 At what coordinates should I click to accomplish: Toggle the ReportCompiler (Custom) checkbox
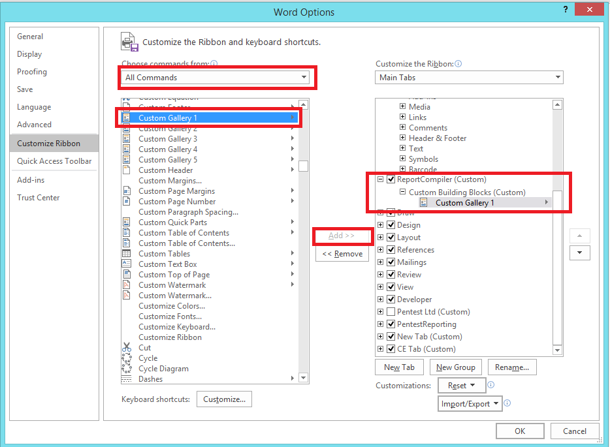(391, 179)
